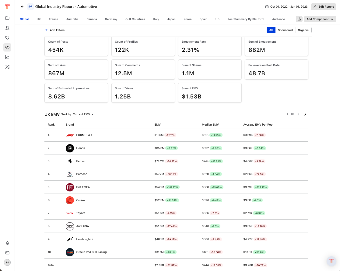Switch to Sponsored posts
This screenshot has width=340, height=271.
[x=285, y=30]
